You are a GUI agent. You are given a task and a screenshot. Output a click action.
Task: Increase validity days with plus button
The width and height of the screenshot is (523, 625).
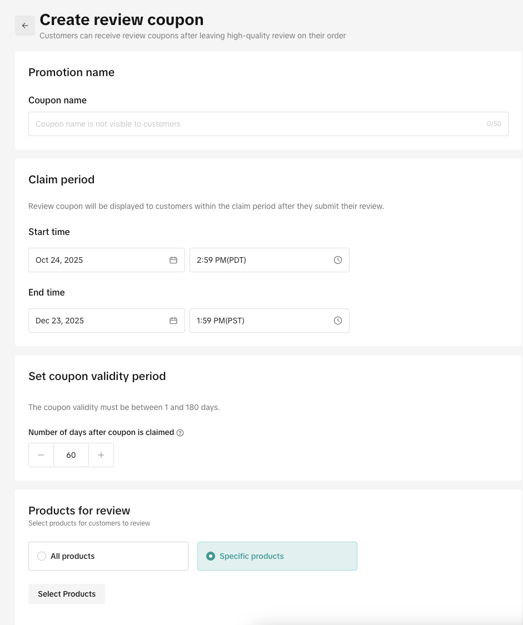pos(101,455)
